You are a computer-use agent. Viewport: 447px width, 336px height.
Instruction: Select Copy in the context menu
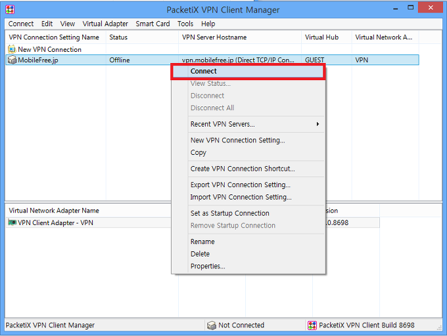[248, 152]
